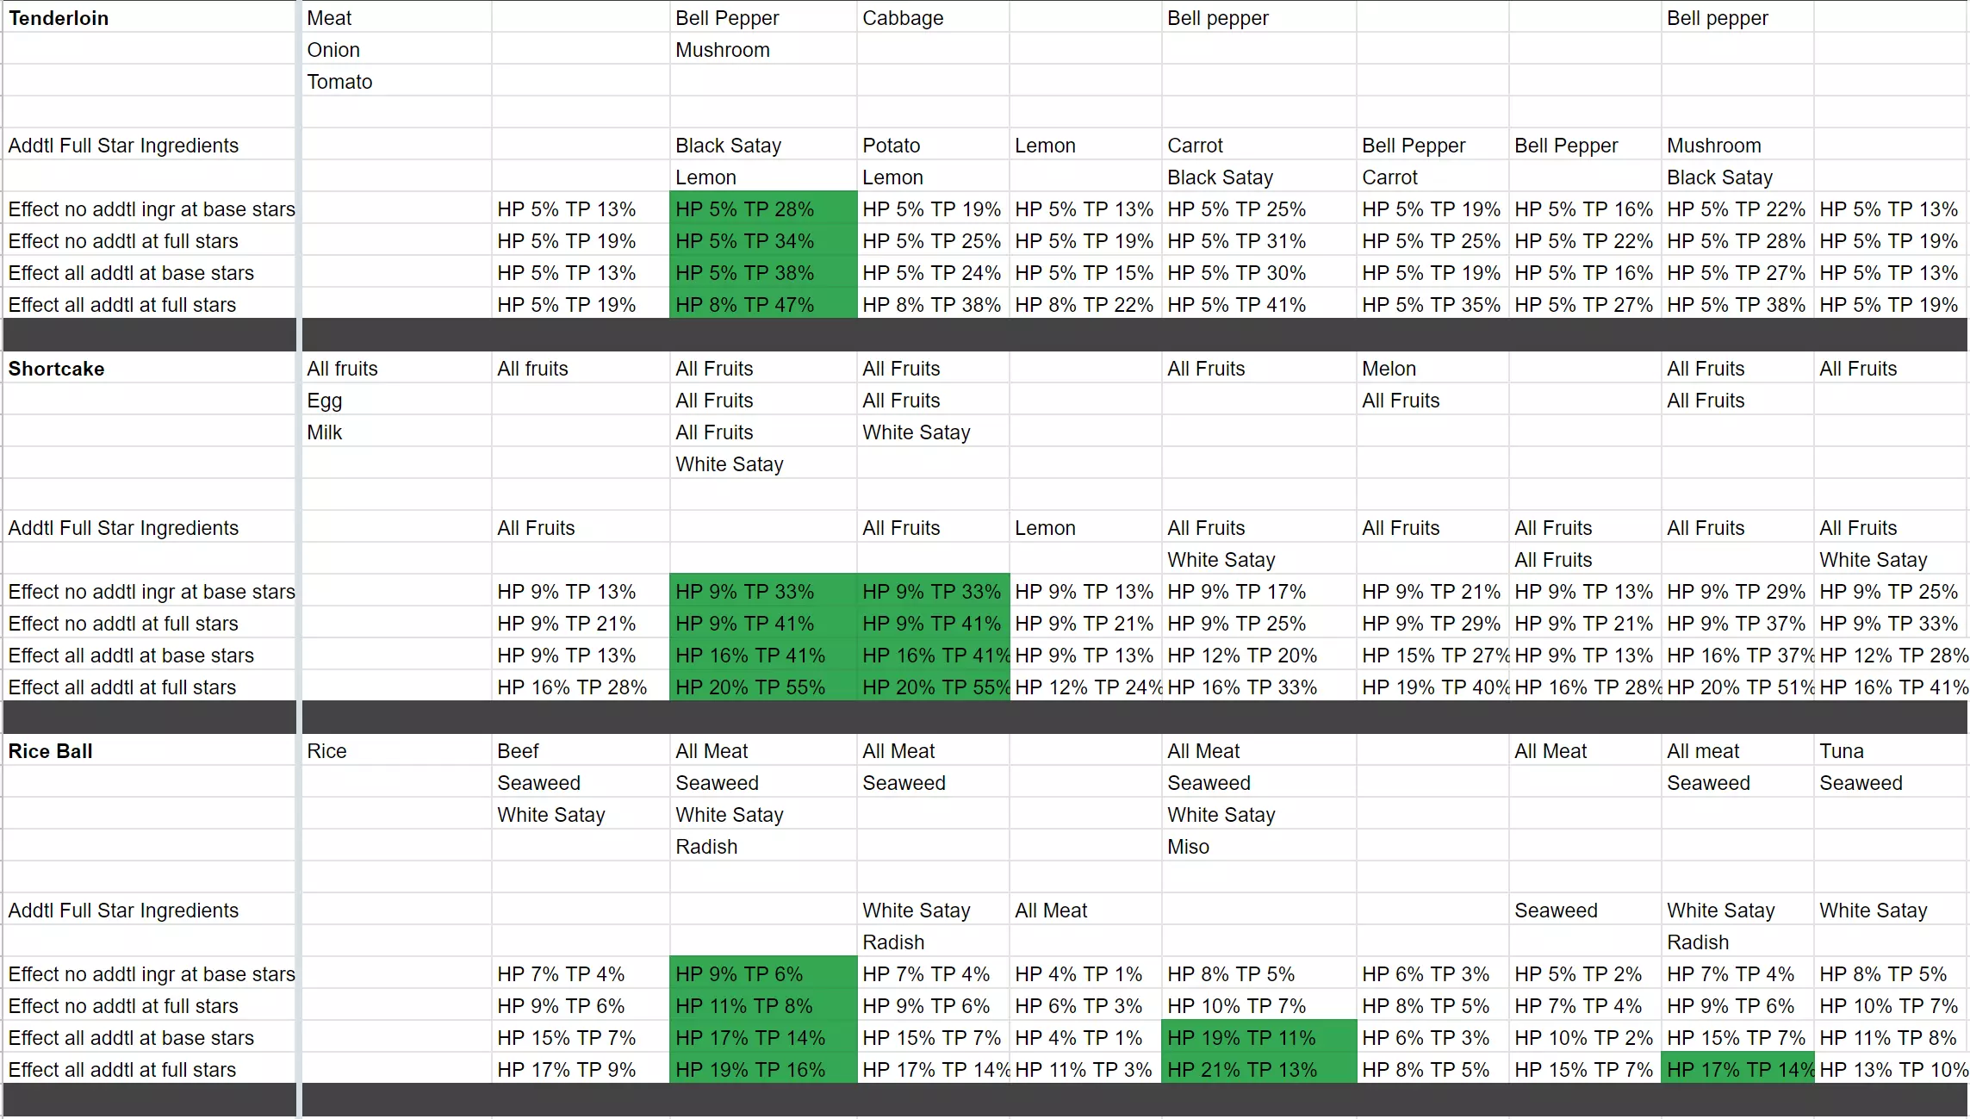Select the HP 20% TP 51% cell
This screenshot has height=1119, width=1970.
1737,687
